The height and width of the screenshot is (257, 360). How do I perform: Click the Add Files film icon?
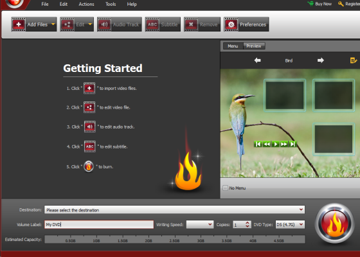point(19,24)
